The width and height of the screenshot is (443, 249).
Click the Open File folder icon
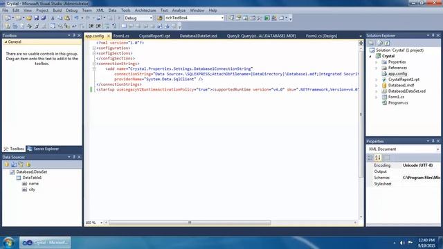pyautogui.click(x=28, y=18)
